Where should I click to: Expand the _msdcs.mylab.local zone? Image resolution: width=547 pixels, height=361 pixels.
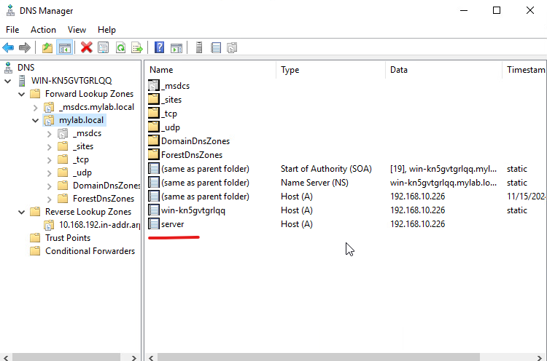click(35, 108)
